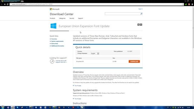
Task: Open the browser menu icon
Action: (192, 4)
